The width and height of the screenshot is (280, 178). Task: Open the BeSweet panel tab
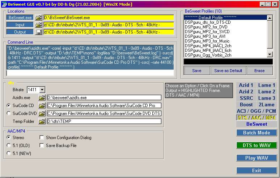[256, 124]
